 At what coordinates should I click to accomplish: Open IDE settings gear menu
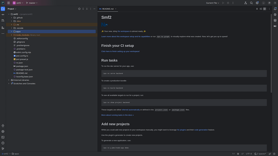[x=257, y=3]
